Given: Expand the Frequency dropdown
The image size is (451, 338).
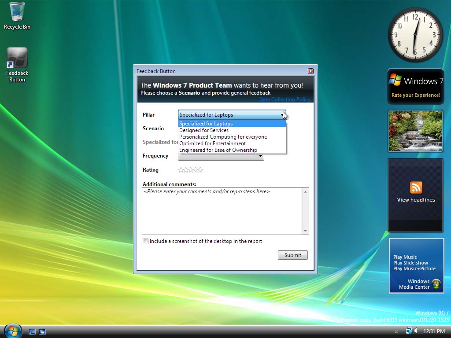Looking at the screenshot, I should pos(260,155).
